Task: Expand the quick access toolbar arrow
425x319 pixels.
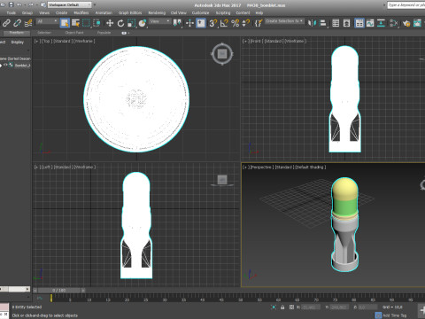Action: point(95,4)
